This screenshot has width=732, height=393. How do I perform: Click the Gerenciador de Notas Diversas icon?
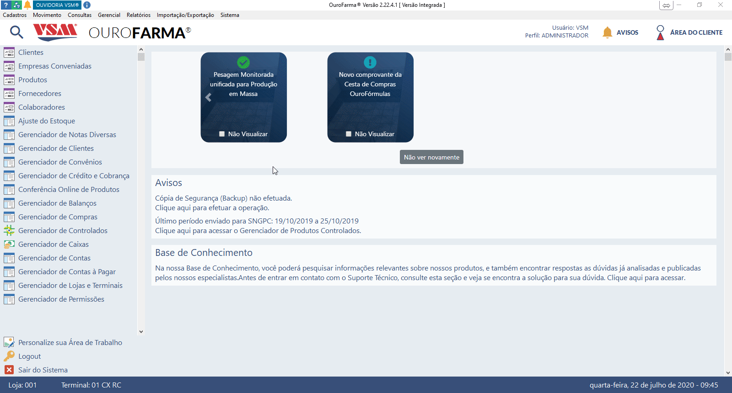(9, 135)
